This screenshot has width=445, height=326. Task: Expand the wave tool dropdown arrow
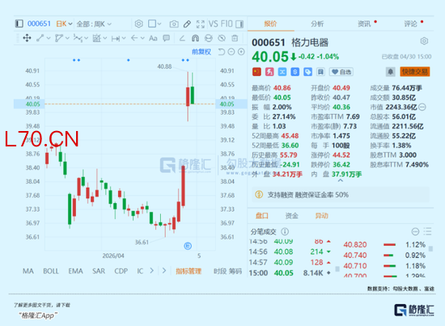(86, 38)
